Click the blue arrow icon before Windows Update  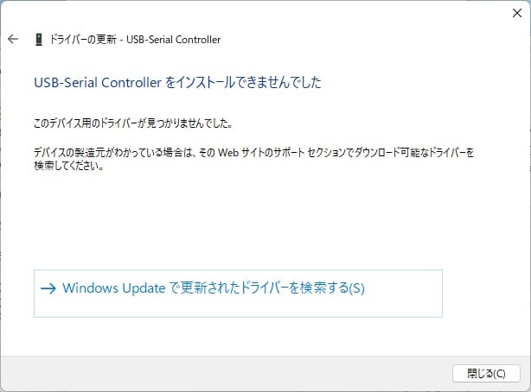[x=48, y=288]
